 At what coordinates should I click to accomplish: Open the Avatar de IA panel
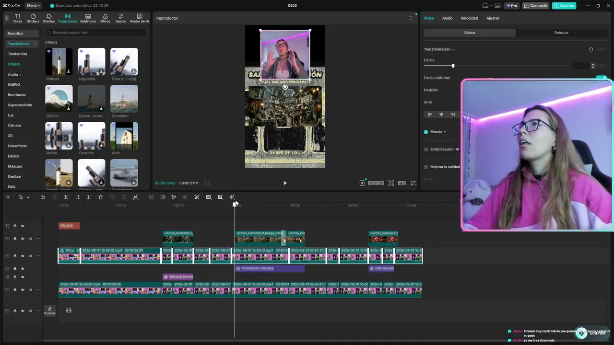tap(140, 18)
